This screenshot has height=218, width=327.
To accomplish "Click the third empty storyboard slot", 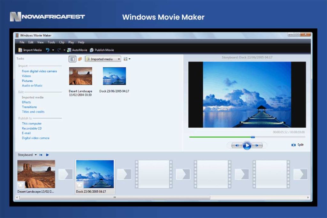I will (x=271, y=174).
